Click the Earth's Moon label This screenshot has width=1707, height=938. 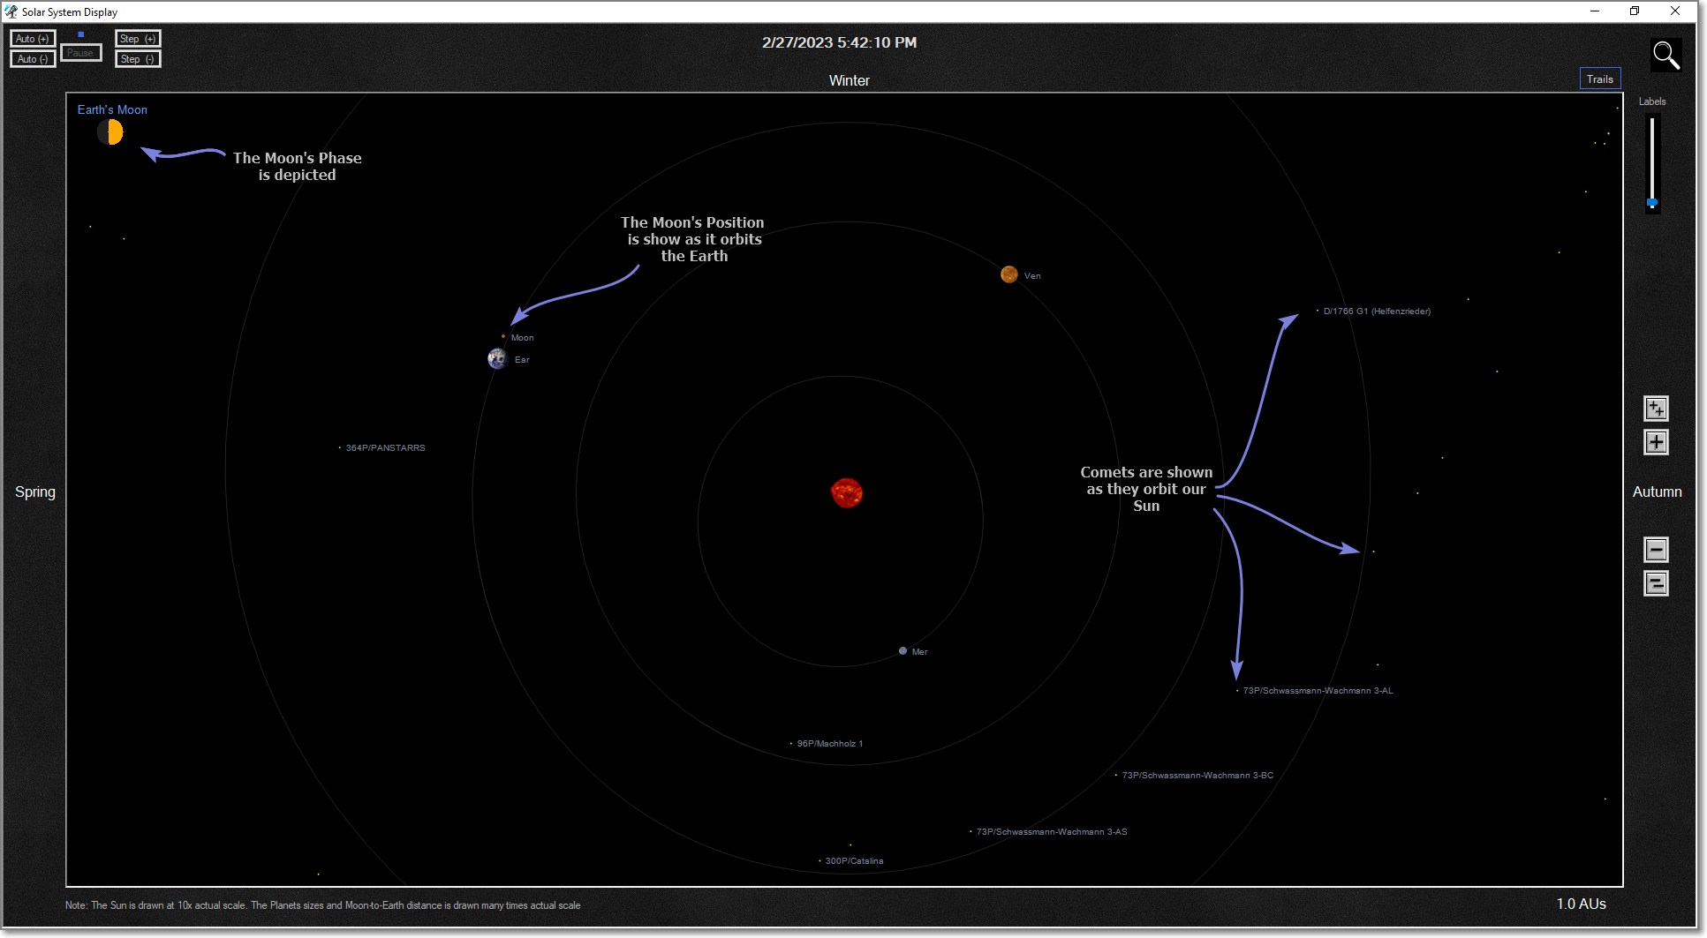(112, 109)
